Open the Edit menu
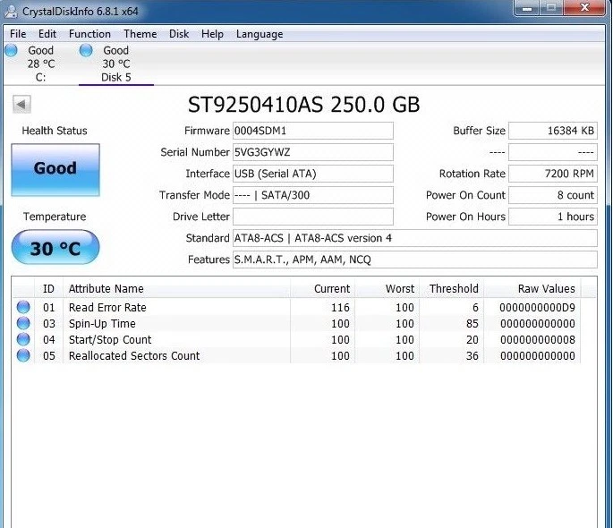The image size is (613, 528). pos(47,34)
